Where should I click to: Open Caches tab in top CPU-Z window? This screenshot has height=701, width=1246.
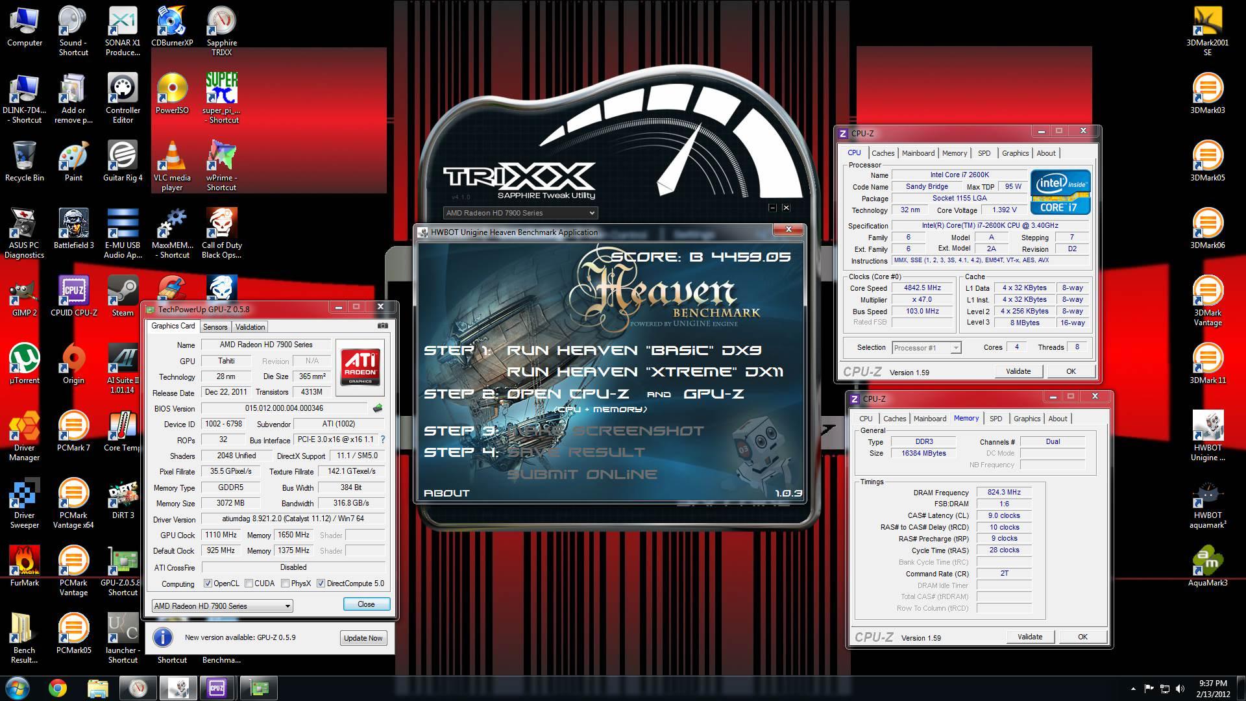[883, 153]
